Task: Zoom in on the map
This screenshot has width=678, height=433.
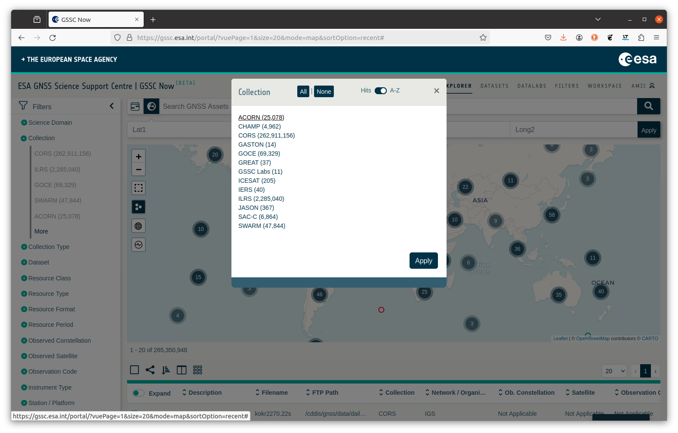Action: (139, 157)
